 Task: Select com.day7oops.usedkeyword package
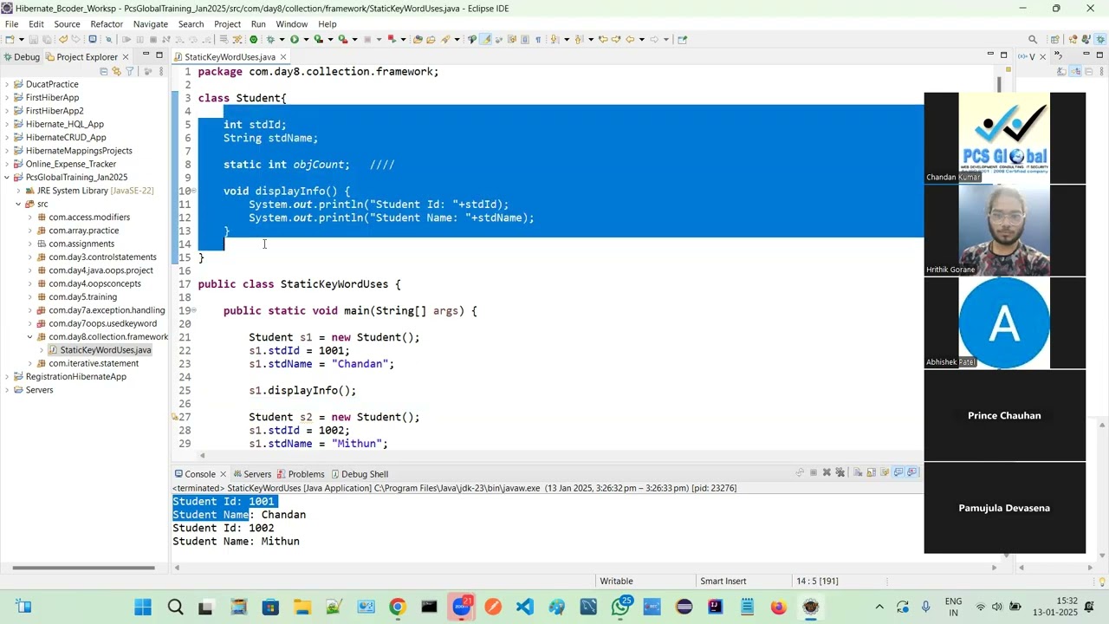click(x=103, y=324)
